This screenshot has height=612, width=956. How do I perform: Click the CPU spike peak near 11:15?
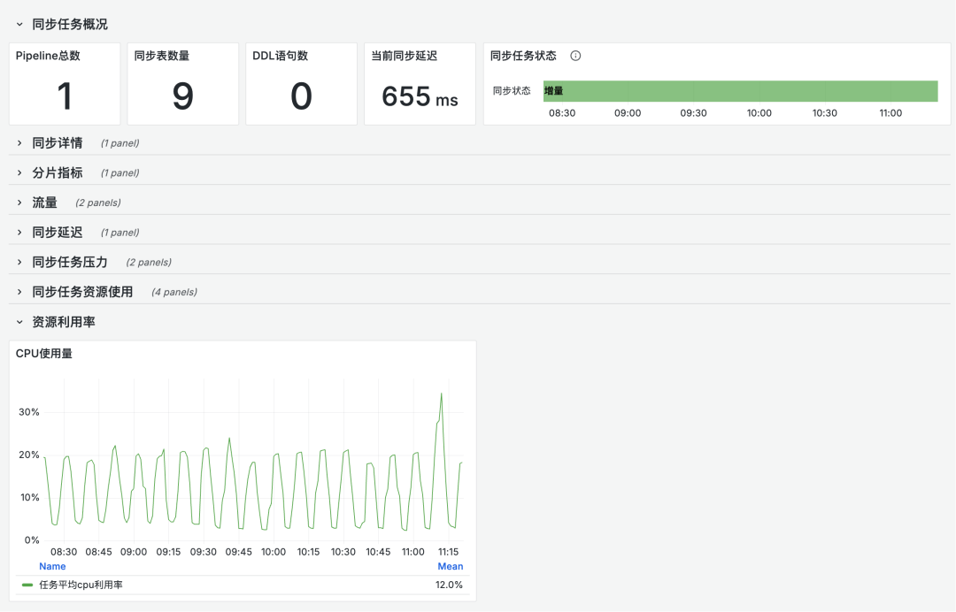tap(441, 394)
